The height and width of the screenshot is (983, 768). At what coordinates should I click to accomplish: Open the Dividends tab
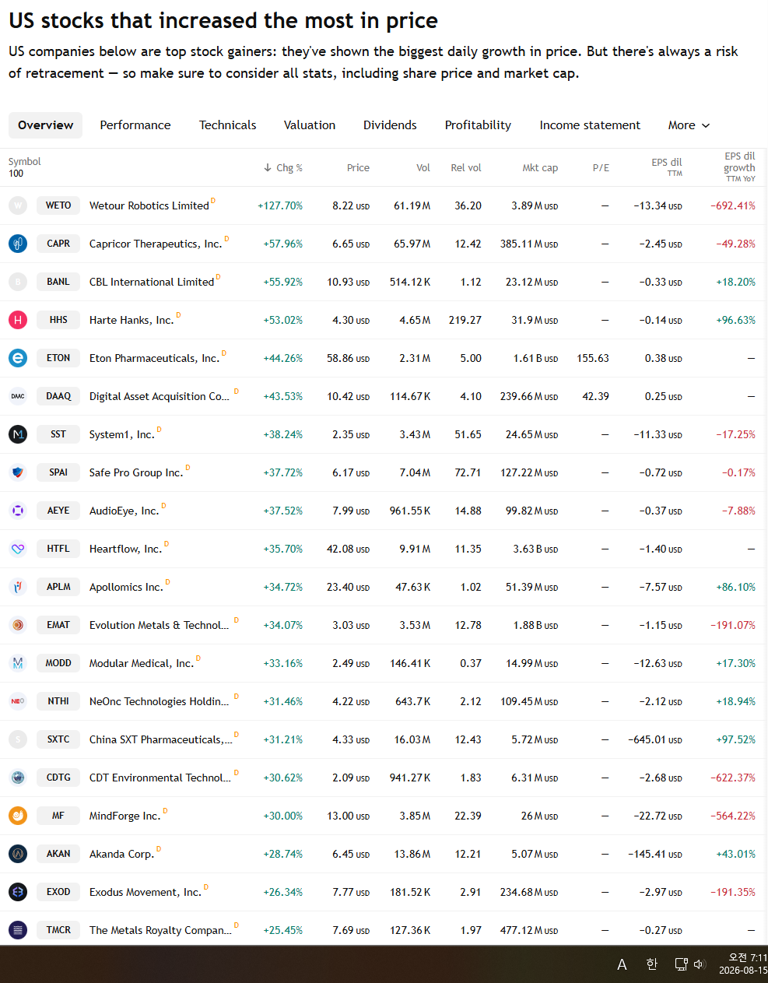pyautogui.click(x=390, y=125)
